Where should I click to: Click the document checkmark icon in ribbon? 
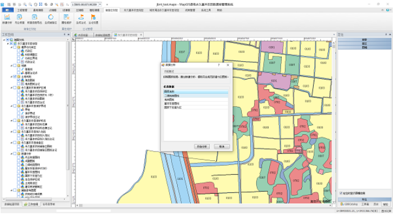point(20,17)
